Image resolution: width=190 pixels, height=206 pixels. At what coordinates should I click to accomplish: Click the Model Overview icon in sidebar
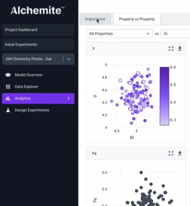8,75
